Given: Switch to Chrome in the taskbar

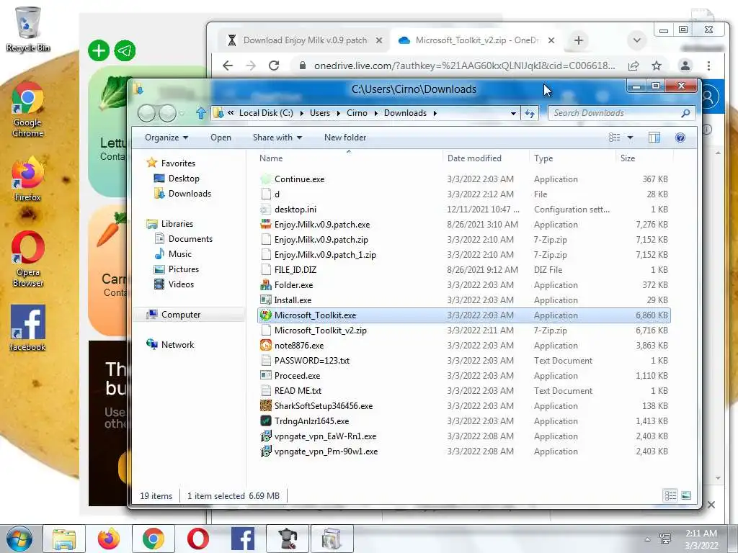Looking at the screenshot, I should tap(153, 539).
